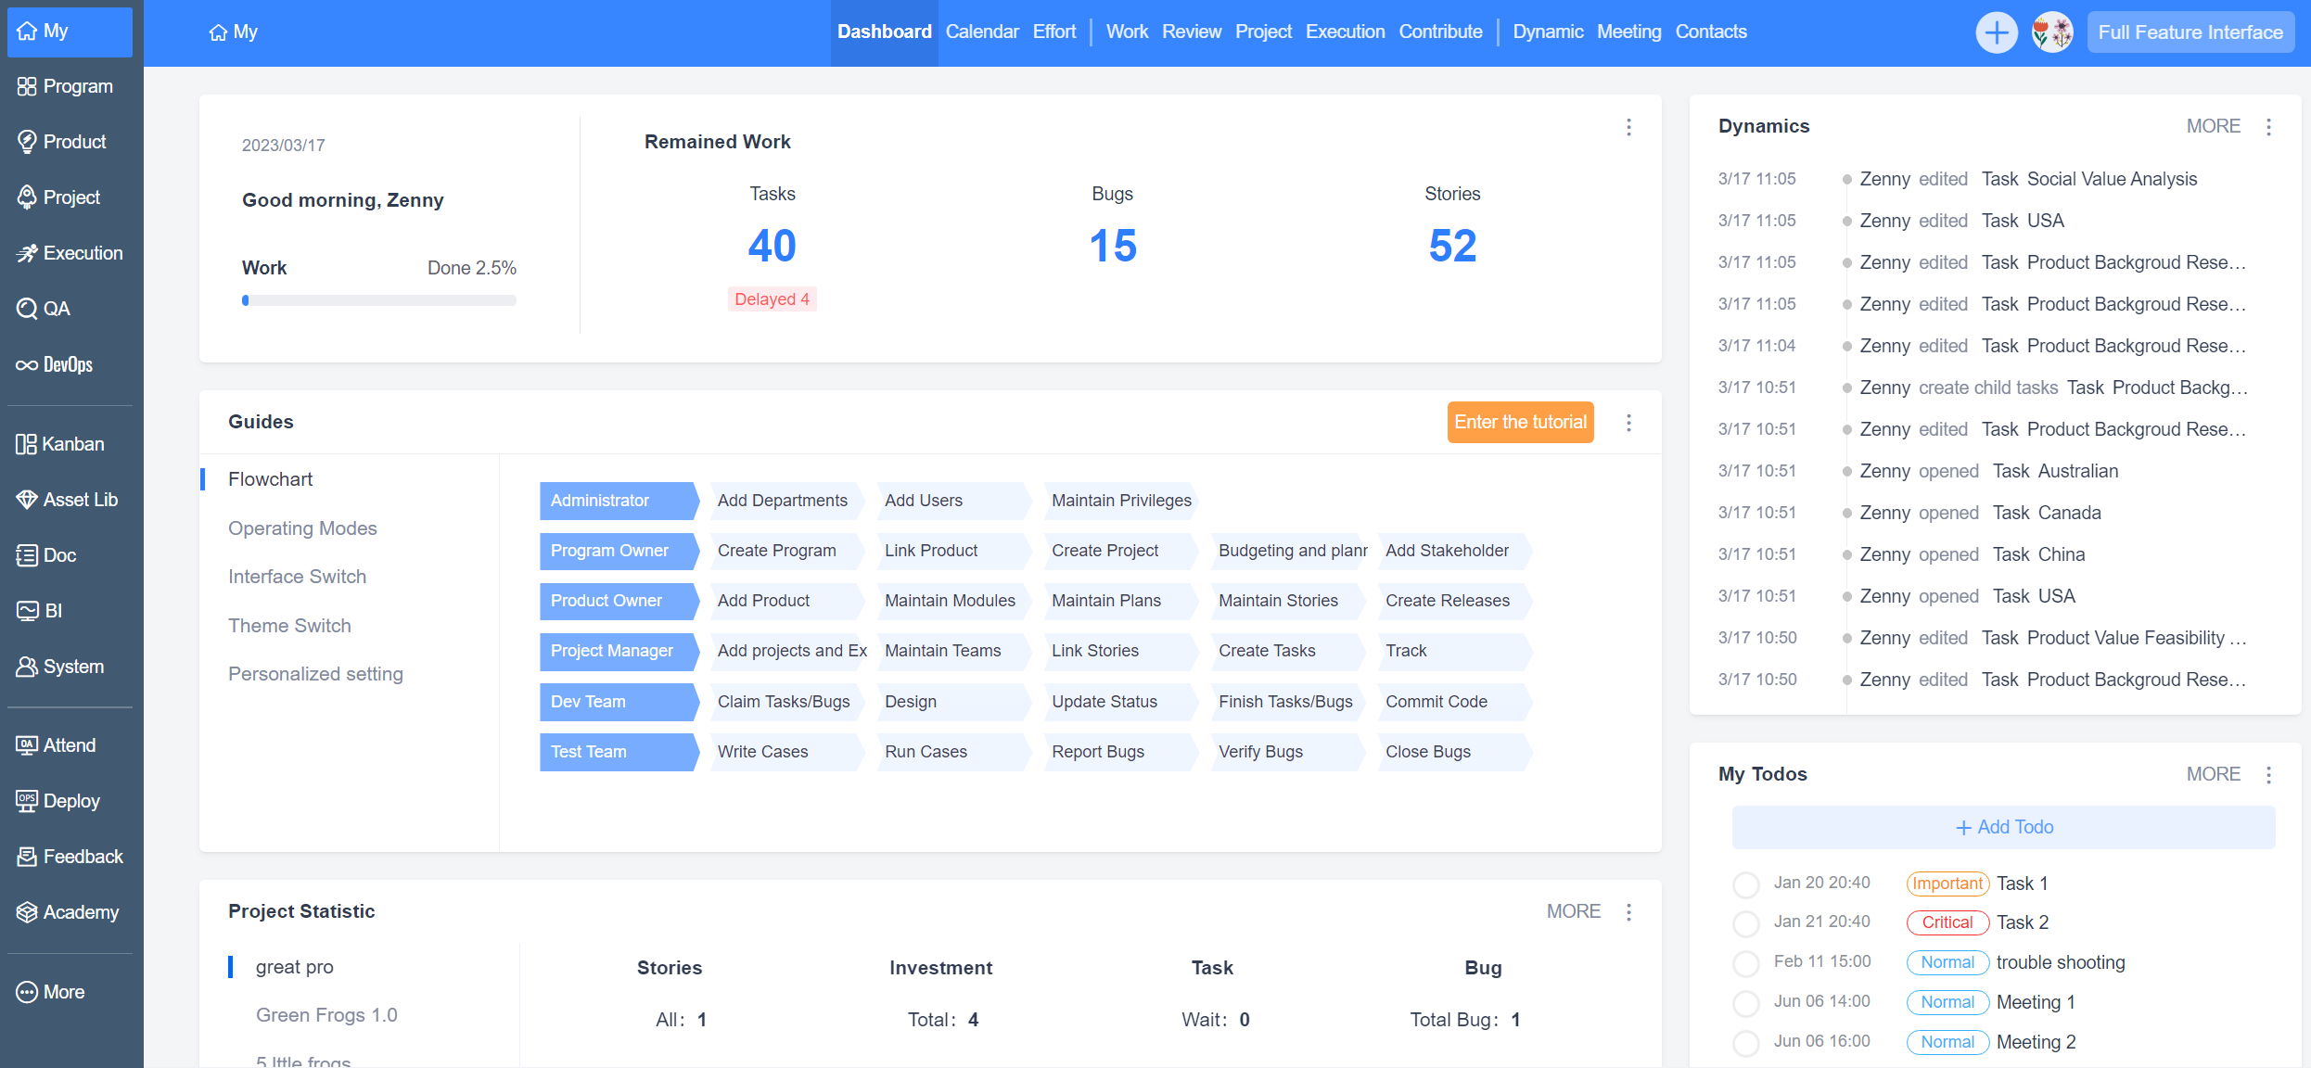Check off Task 1 in My Todos
Viewport: 2311px width, 1068px height.
1745,884
